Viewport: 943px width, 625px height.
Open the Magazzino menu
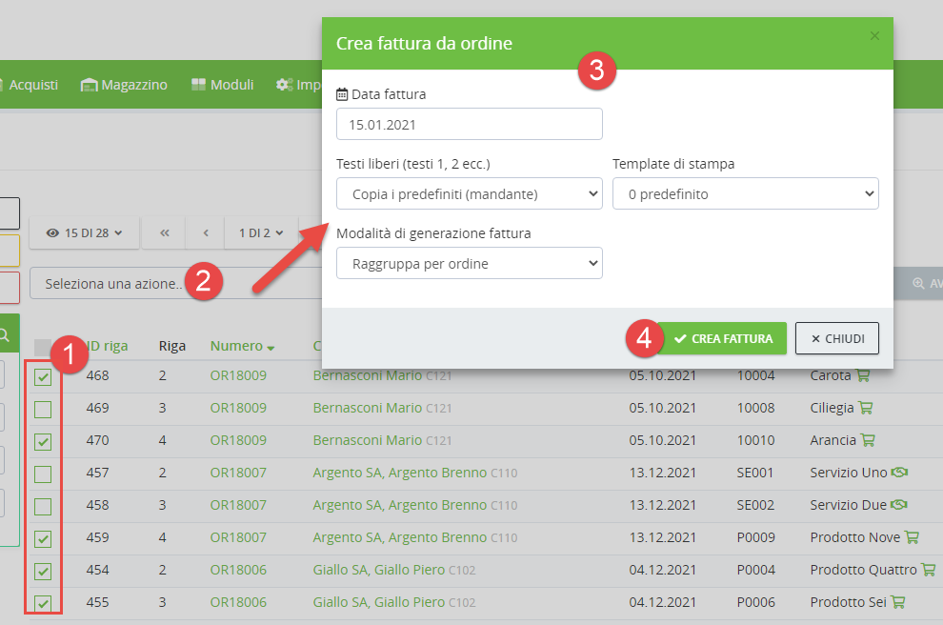pyautogui.click(x=124, y=85)
